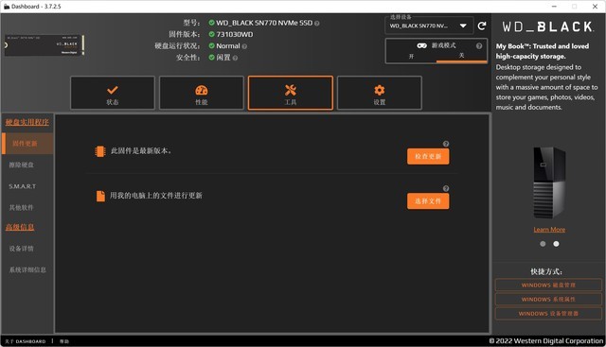Click the game mode controller icon
Screen dimensions: 606x347
click(x=421, y=45)
